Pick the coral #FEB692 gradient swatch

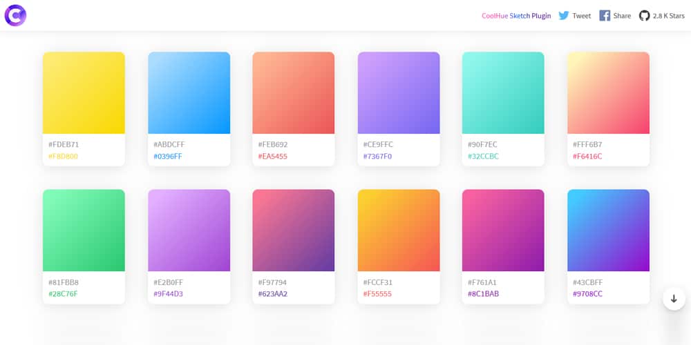tap(294, 92)
